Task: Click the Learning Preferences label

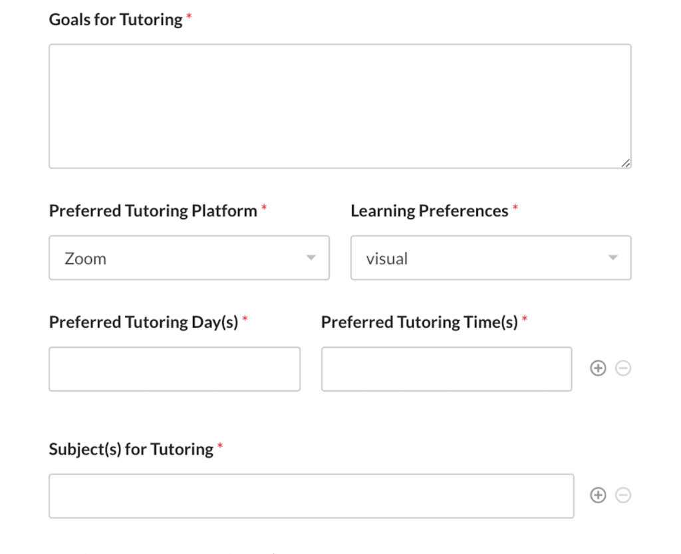Action: tap(429, 209)
